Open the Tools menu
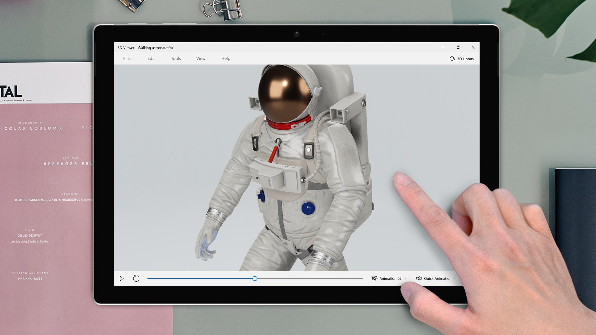 click(176, 58)
